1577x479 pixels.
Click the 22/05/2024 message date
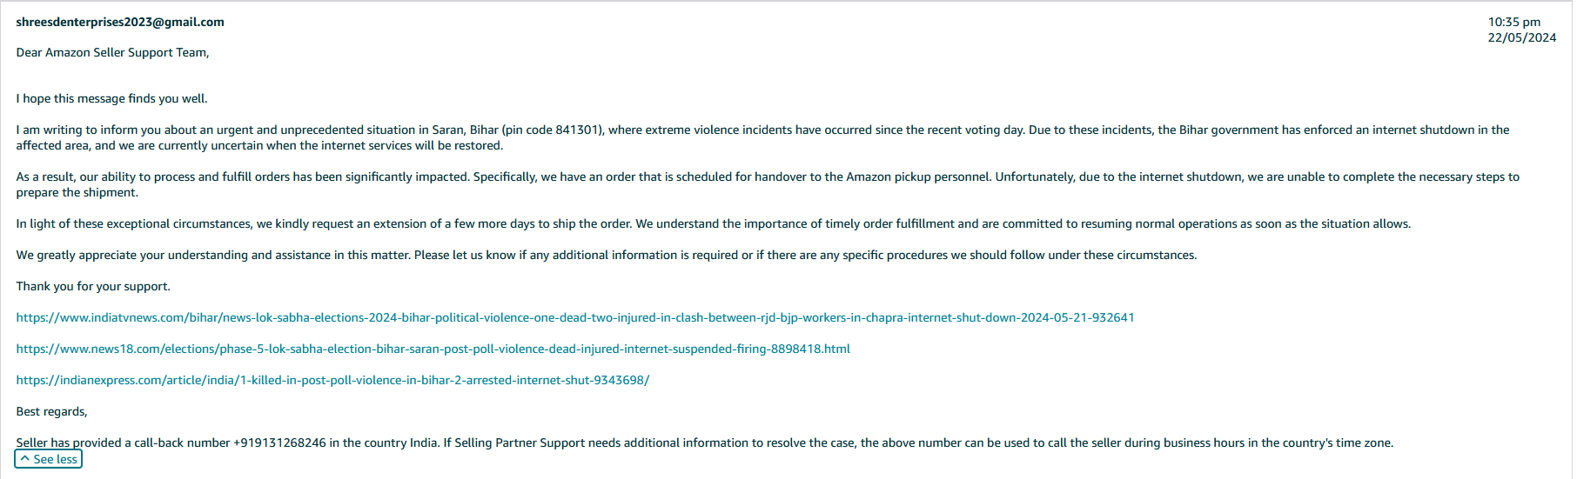tap(1522, 37)
